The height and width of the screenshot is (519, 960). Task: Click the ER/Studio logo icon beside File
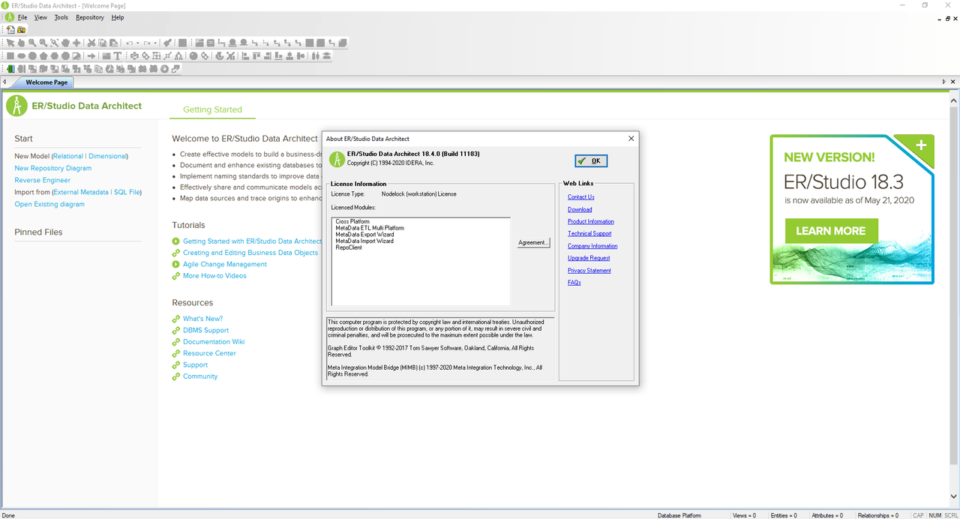pos(10,16)
